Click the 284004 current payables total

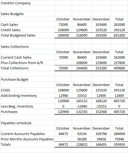pyautogui.click(x=119, y=134)
